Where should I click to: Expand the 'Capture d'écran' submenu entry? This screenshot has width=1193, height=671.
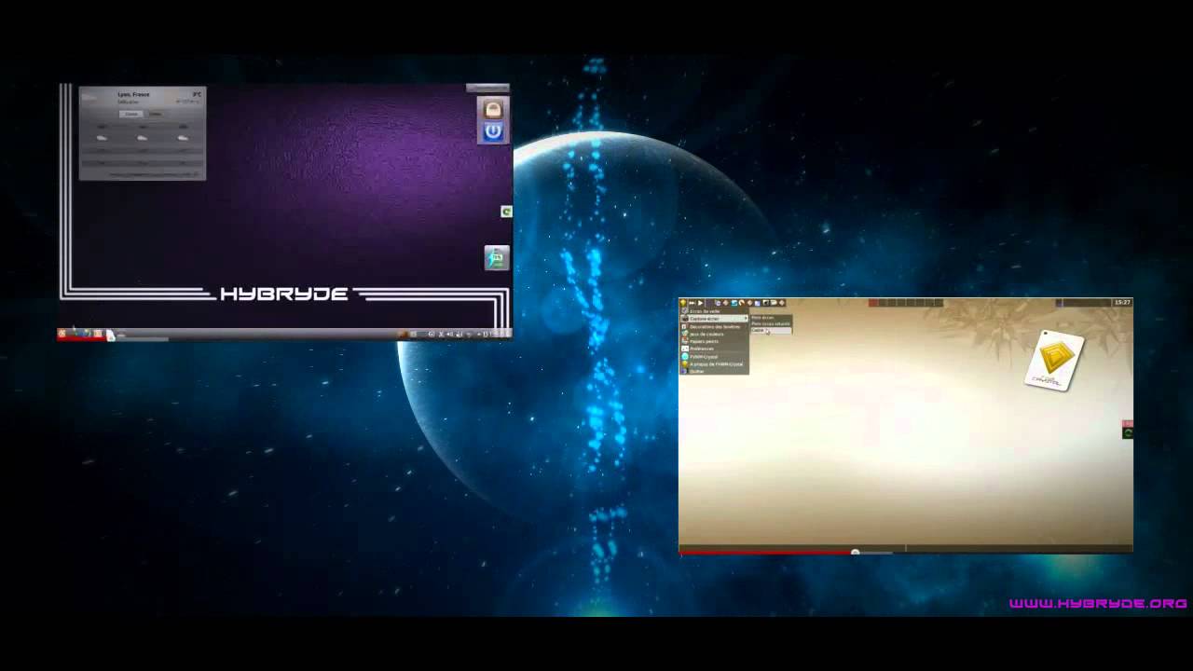tap(714, 319)
